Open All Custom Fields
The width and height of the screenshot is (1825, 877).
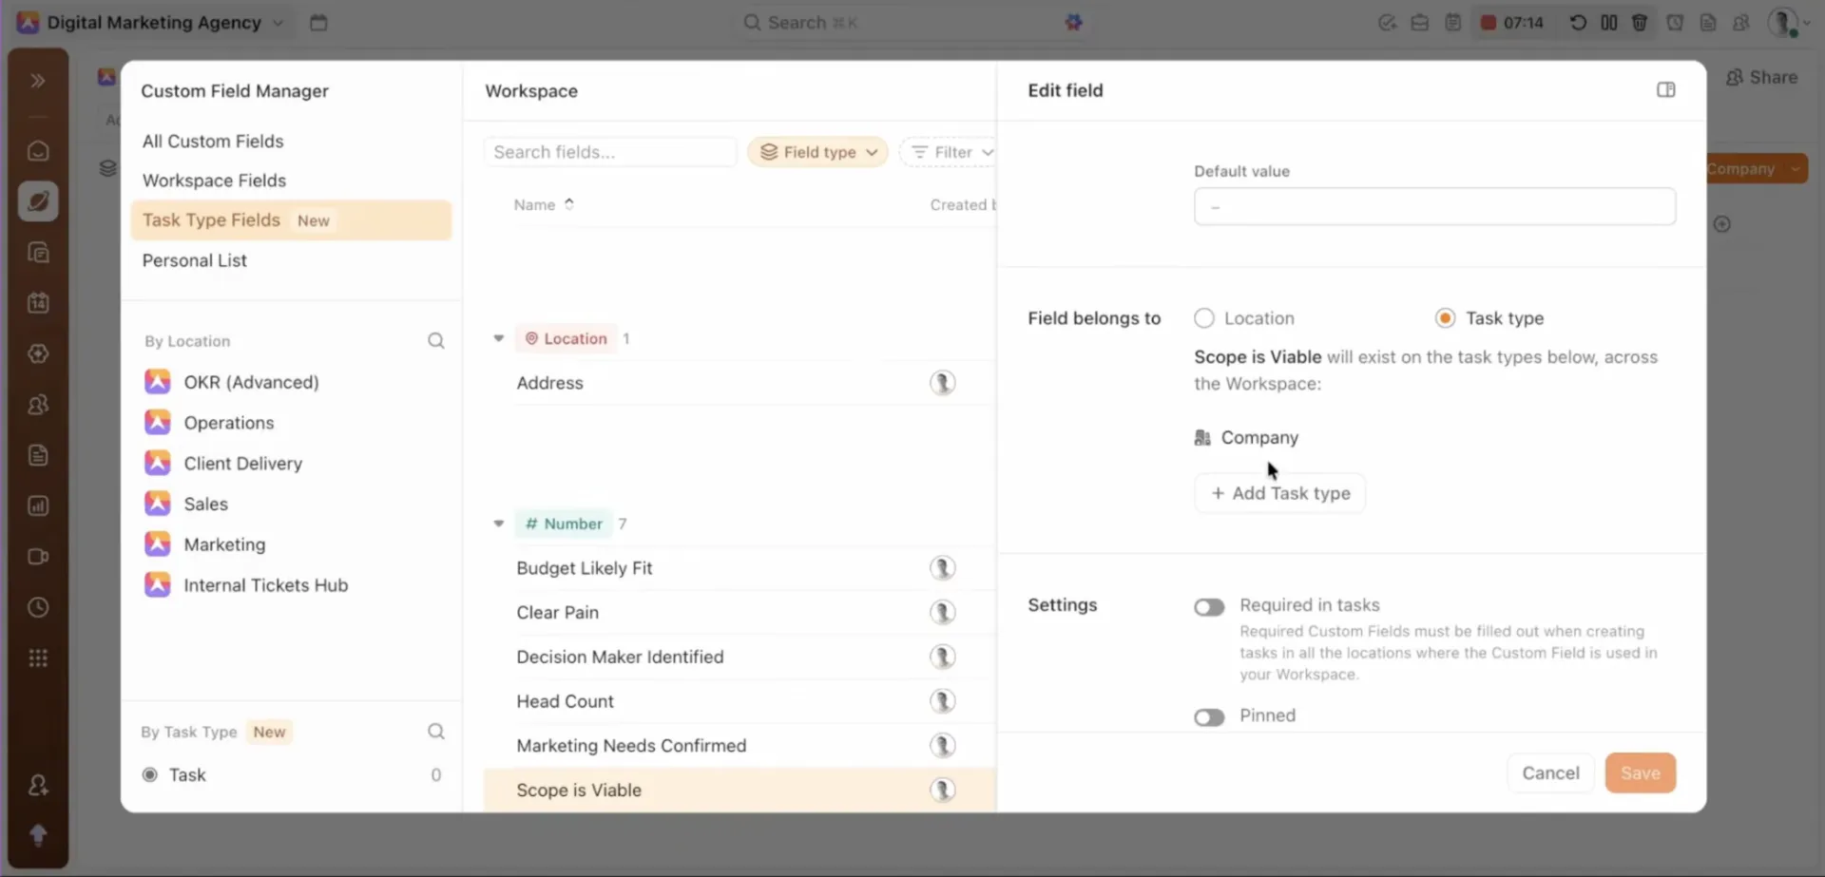[x=213, y=142]
